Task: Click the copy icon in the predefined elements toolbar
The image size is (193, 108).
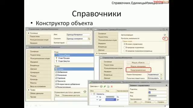Action: [x=108, y=86]
